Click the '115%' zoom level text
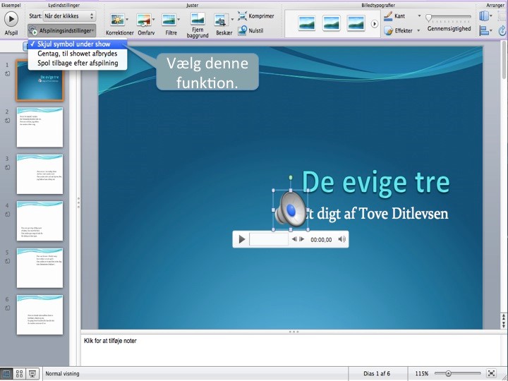This screenshot has height=381, width=508. (x=422, y=373)
